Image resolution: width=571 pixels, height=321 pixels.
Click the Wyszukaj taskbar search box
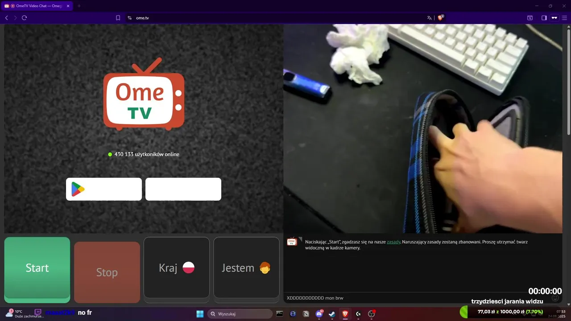[240, 314]
